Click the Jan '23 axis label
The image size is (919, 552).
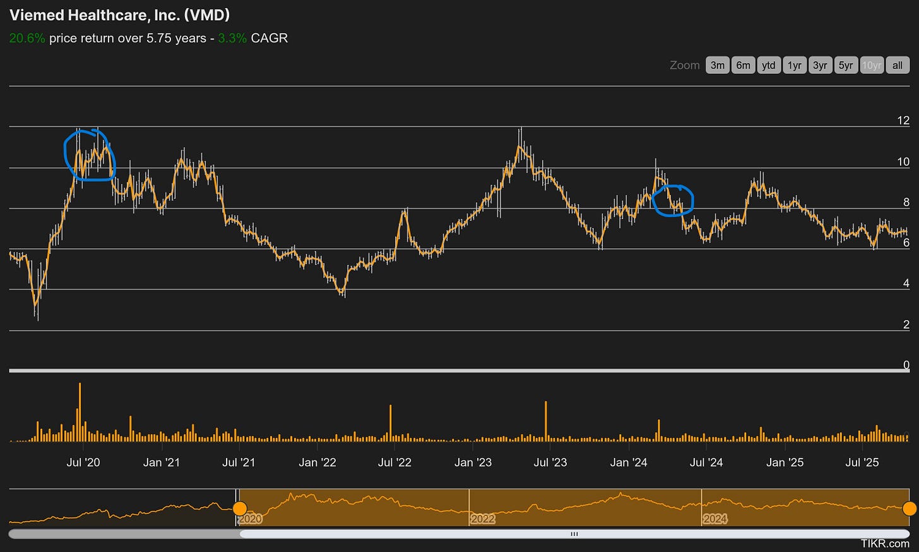point(473,462)
